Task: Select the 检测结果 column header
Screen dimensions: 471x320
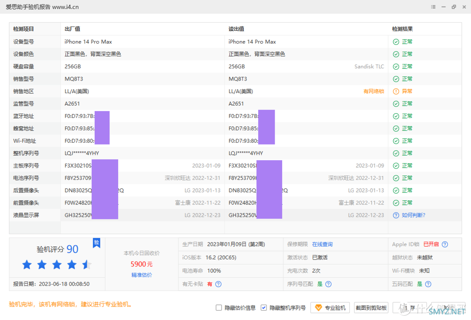Action: 403,29
